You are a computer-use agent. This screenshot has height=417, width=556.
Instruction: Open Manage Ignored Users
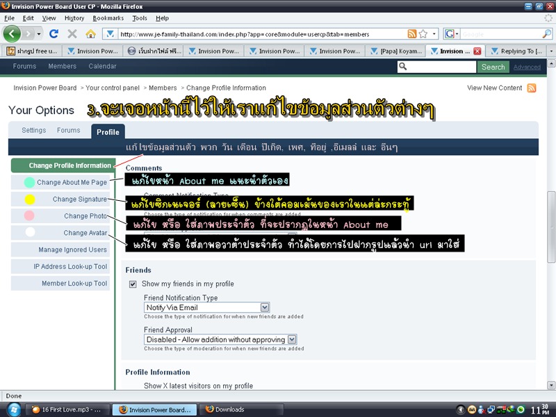coord(60,250)
